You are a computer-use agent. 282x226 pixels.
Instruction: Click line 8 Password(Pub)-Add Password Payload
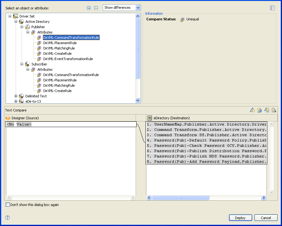pyautogui.click(x=206, y=162)
